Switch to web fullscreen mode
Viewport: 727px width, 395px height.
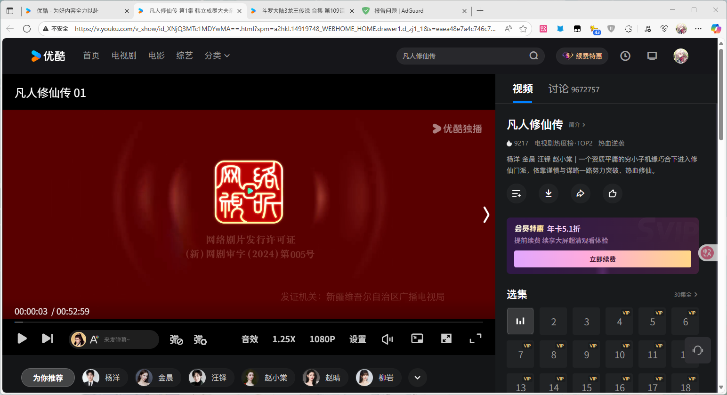(446, 339)
